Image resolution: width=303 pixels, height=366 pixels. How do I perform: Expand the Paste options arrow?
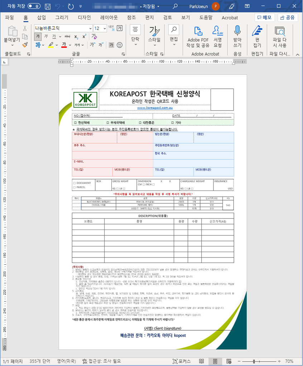click(12, 45)
